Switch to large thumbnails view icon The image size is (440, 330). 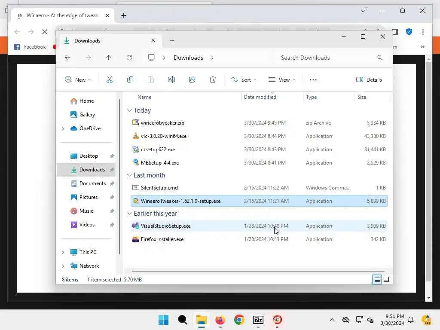pyautogui.click(x=386, y=279)
